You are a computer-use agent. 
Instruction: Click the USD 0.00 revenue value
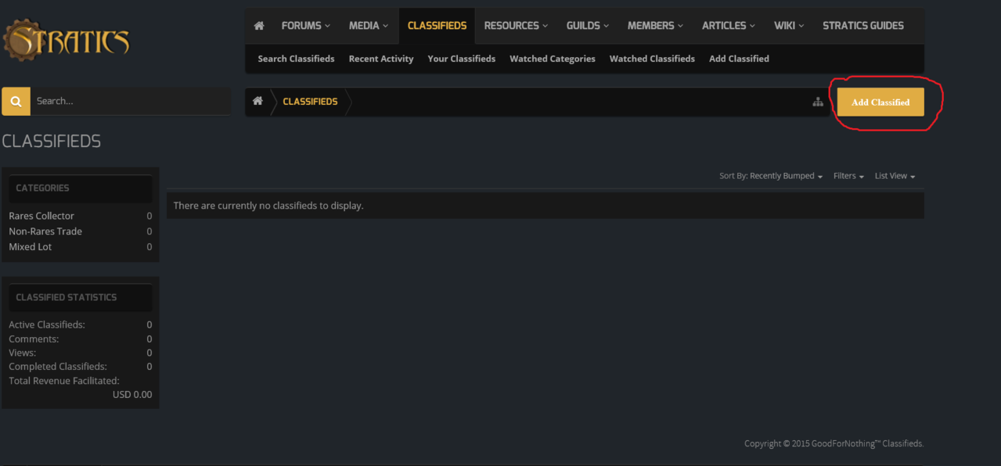(132, 395)
